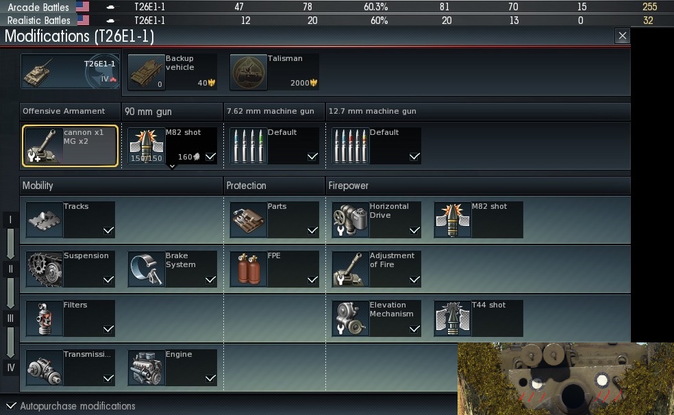Viewport: 674px width, 415px height.
Task: Expand the M82 shot ammo dropdown arrow
Action: [x=172, y=166]
